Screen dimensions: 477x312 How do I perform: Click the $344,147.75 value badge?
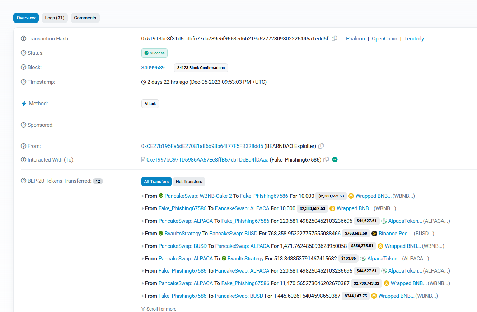coord(356,296)
